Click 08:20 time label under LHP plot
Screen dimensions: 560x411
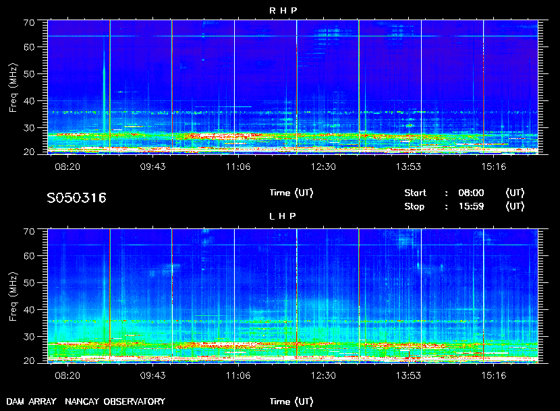click(67, 375)
